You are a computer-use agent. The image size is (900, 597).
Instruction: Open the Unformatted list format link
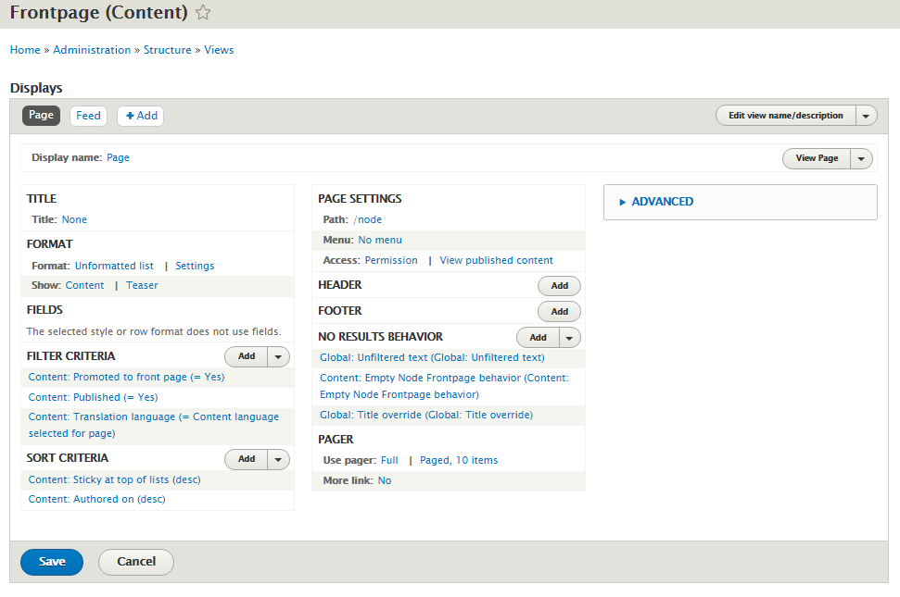[x=114, y=266]
